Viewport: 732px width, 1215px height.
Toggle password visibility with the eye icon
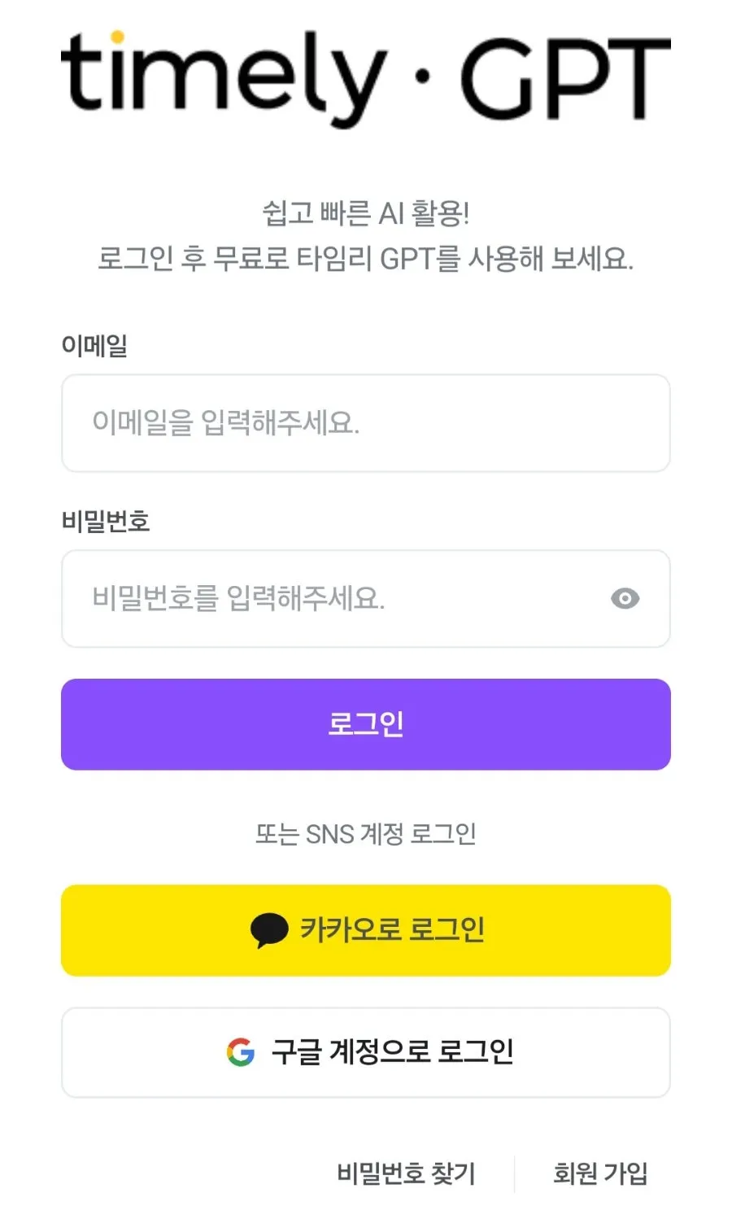625,599
